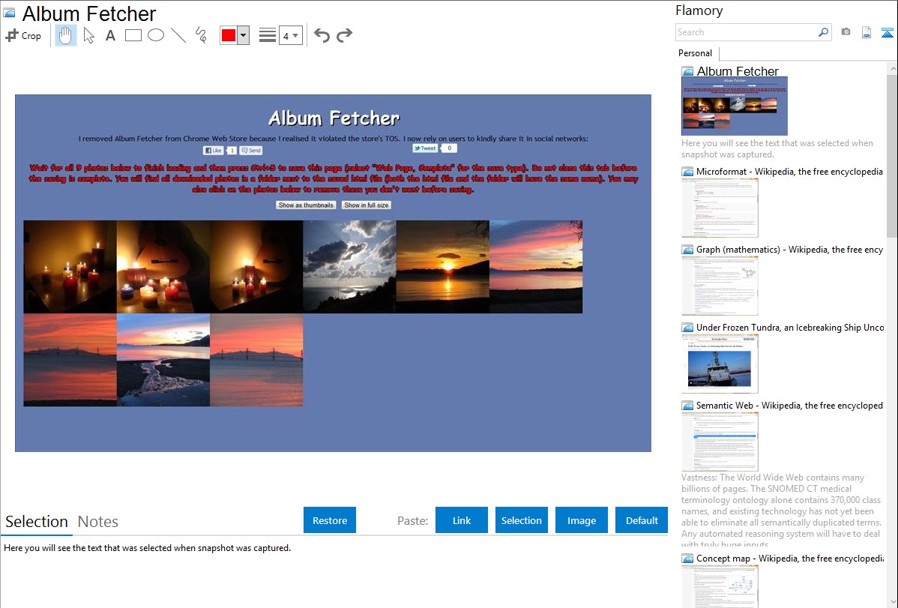Open the Under Frozen Tundra ship thumbnail
Viewport: 898px width, 608px height.
tap(720, 364)
